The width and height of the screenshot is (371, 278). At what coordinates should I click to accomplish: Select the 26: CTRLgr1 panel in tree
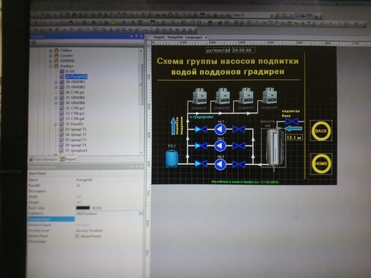pyautogui.click(x=75, y=92)
